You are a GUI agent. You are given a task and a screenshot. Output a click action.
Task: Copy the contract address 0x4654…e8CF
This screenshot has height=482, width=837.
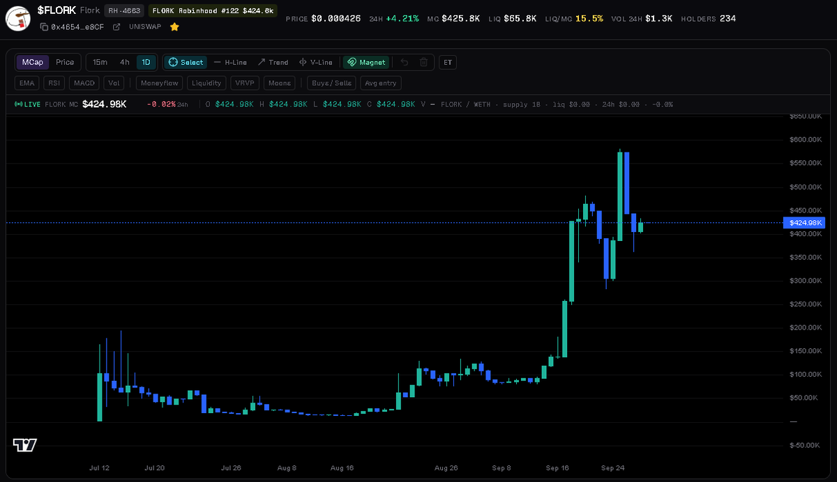click(x=43, y=26)
